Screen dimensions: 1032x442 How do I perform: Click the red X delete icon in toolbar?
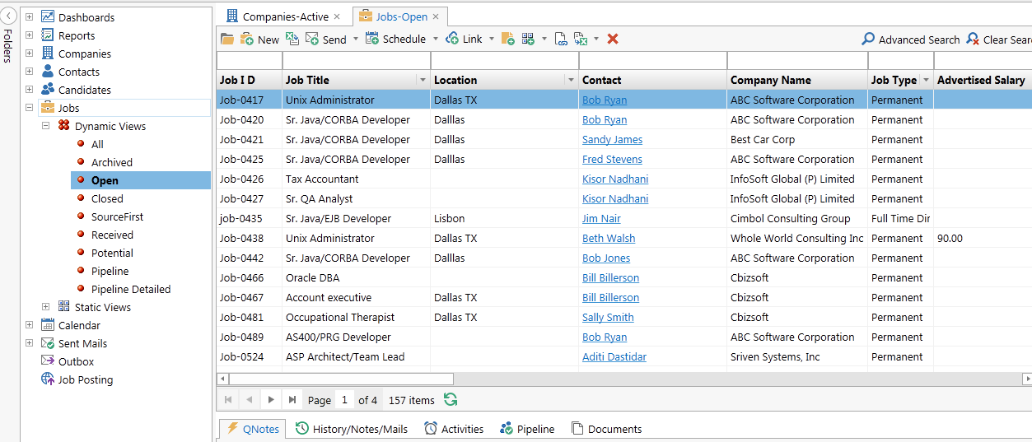click(613, 39)
